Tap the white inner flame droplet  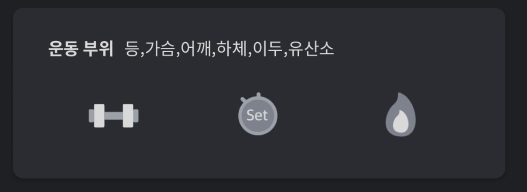pos(400,122)
